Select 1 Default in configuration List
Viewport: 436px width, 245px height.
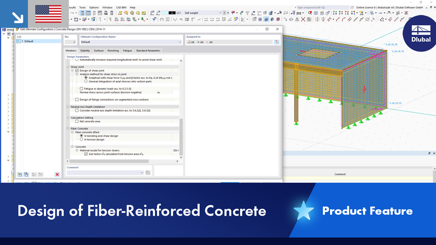click(x=38, y=41)
